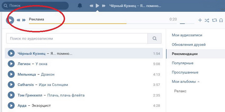
Task: Click the global Поиск search field
Action: click(35, 6)
